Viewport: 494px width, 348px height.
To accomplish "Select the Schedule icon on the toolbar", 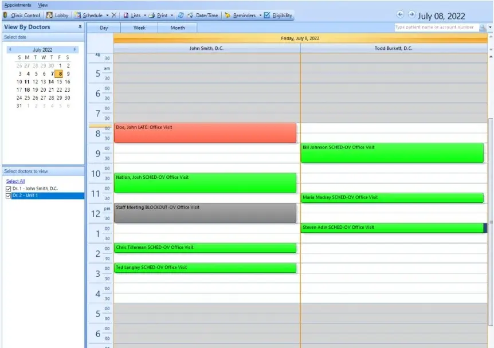I will [89, 15].
